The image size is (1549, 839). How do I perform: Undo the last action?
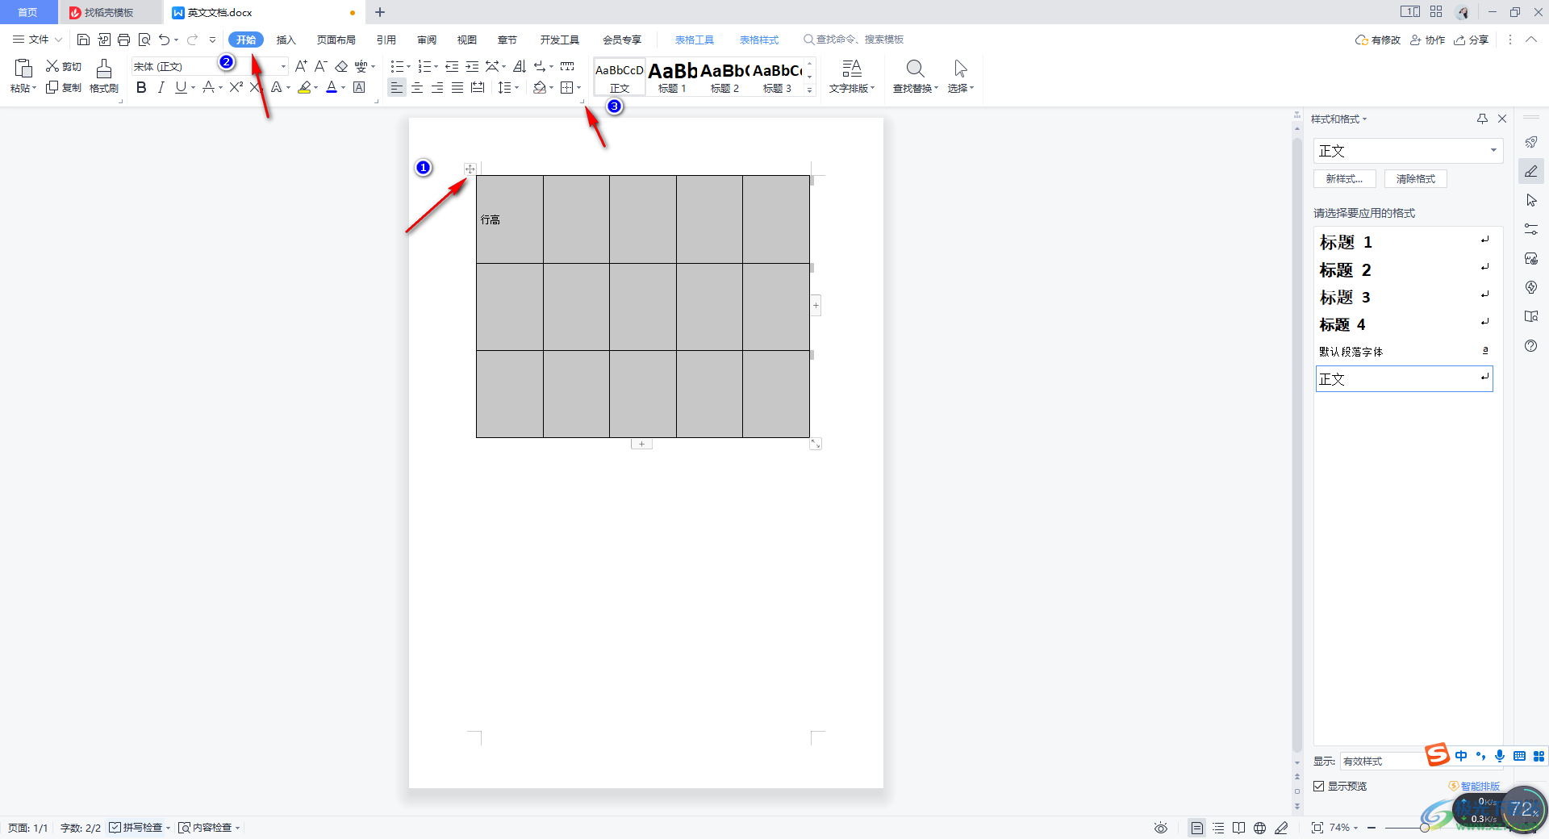click(165, 40)
